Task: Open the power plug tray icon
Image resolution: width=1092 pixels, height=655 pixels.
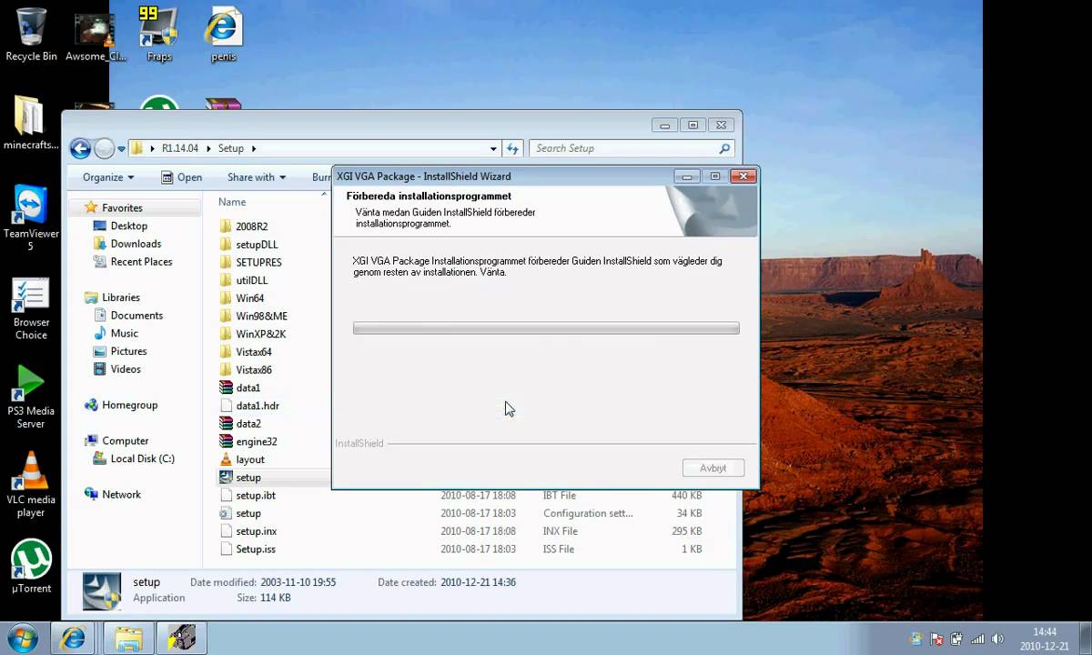Action: pyautogui.click(x=955, y=639)
